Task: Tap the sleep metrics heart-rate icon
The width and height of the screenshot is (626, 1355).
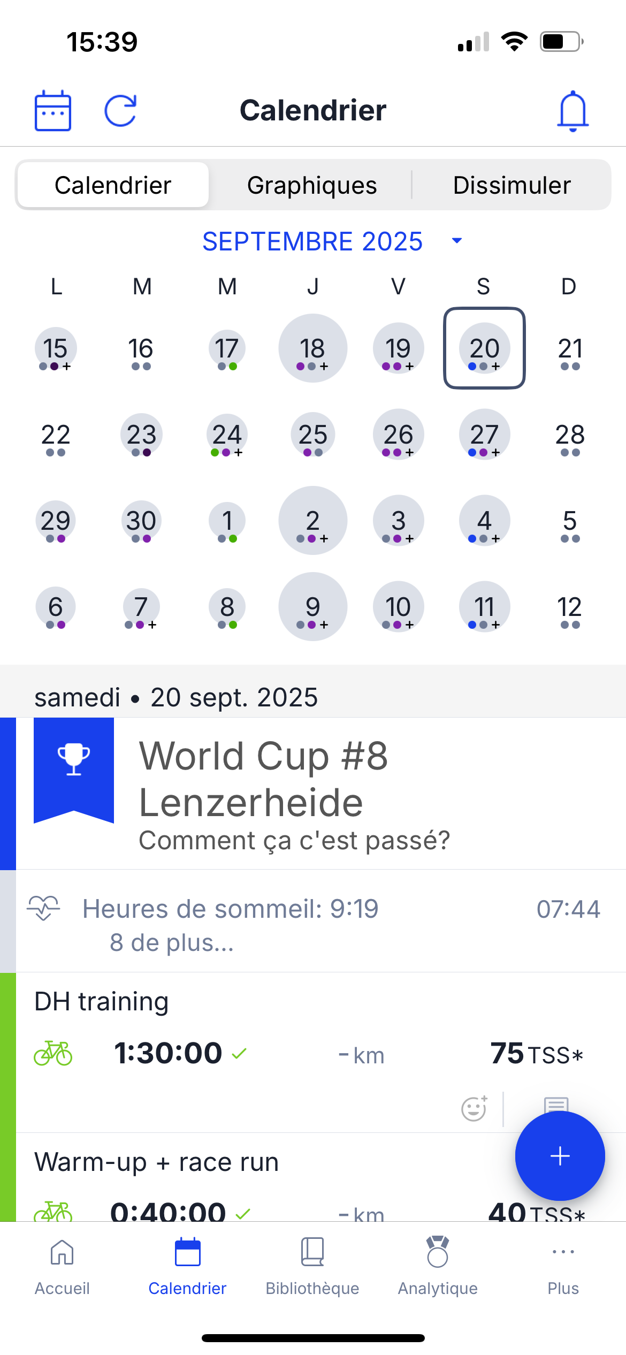Action: point(43,908)
